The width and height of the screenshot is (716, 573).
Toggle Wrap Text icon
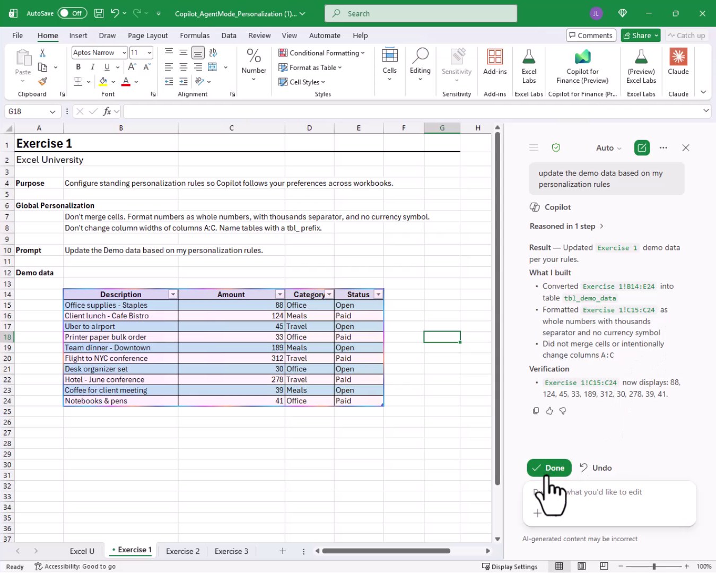pyautogui.click(x=213, y=52)
